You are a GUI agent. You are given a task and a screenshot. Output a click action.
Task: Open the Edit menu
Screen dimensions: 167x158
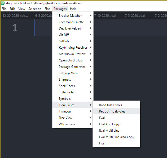click(x=12, y=9)
